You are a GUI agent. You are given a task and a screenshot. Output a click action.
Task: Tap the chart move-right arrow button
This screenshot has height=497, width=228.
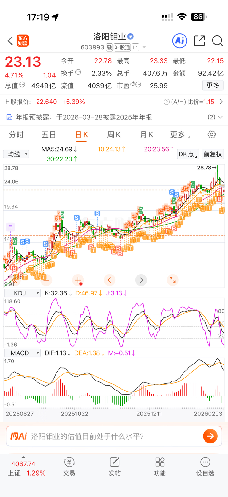point(141,280)
